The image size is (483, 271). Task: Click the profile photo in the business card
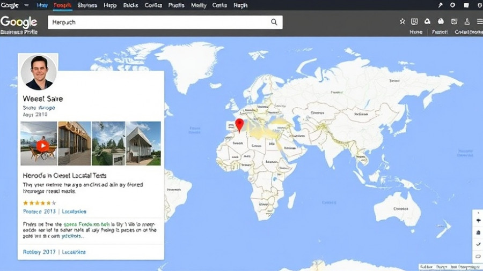39,72
